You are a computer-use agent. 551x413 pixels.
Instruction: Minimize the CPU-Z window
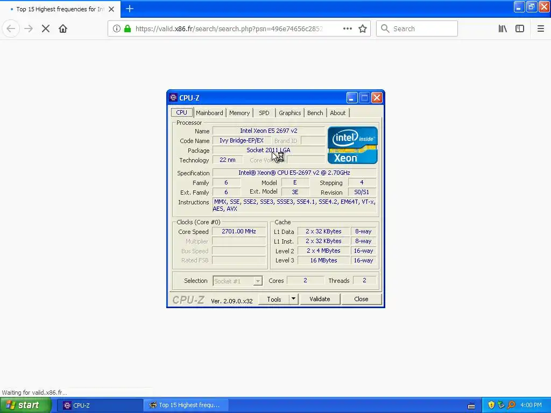(352, 98)
